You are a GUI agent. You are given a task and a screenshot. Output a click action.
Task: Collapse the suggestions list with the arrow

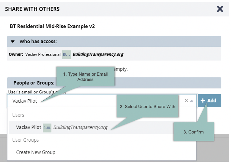pos(192,101)
